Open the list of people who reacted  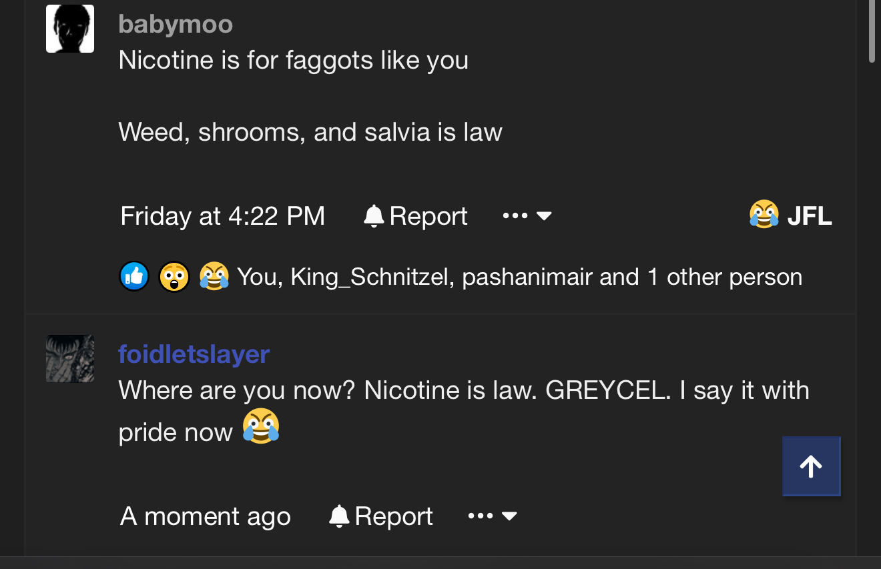click(519, 276)
